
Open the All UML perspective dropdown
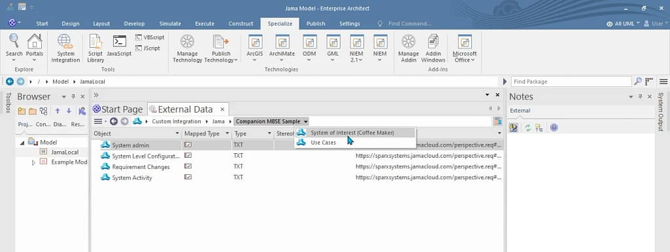pyautogui.click(x=624, y=24)
